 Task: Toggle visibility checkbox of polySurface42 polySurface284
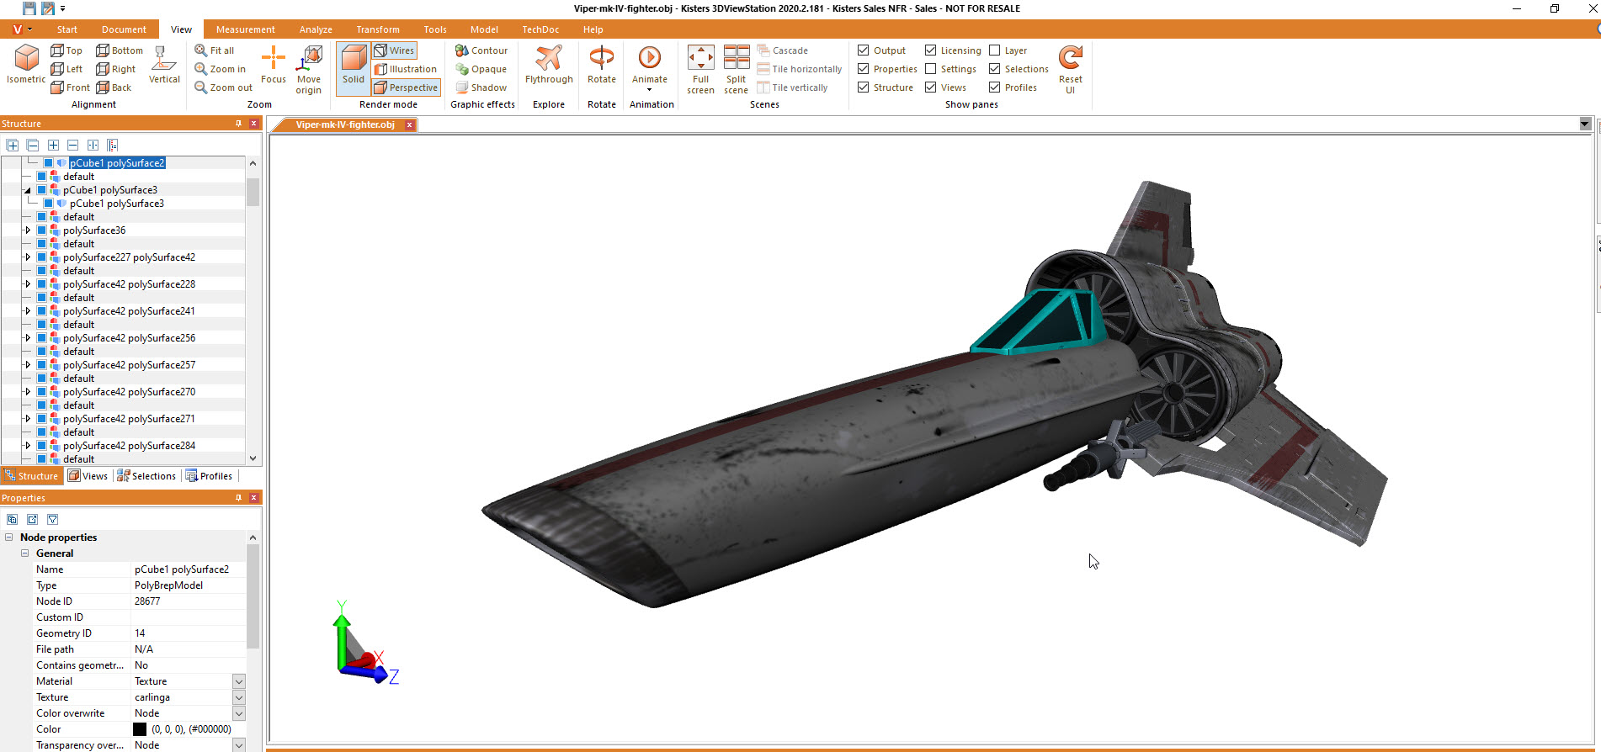(41, 446)
